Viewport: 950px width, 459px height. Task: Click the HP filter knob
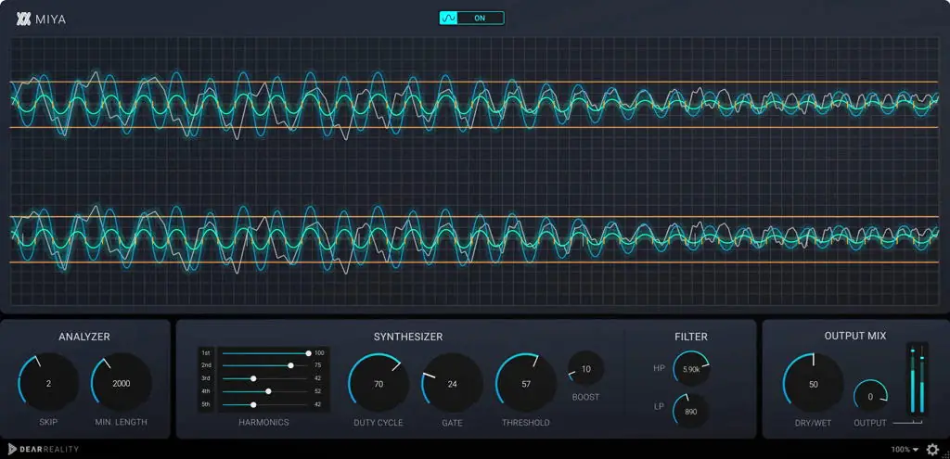(691, 368)
